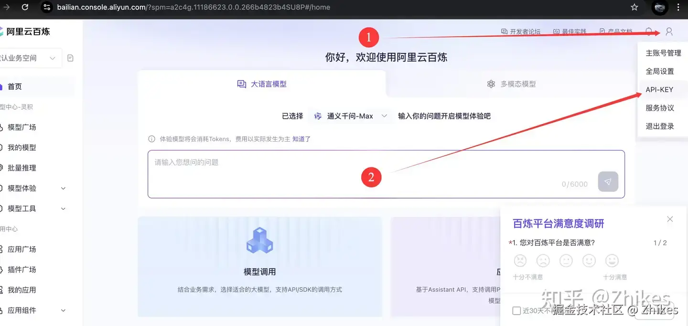Click the document icon beside workspace selector
Image resolution: width=688 pixels, height=326 pixels.
(x=71, y=58)
